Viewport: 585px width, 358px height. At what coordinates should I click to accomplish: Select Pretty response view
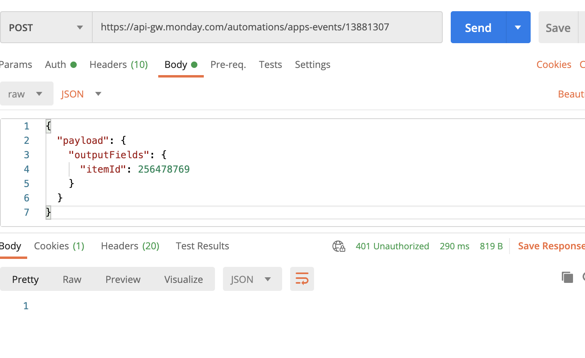click(26, 279)
